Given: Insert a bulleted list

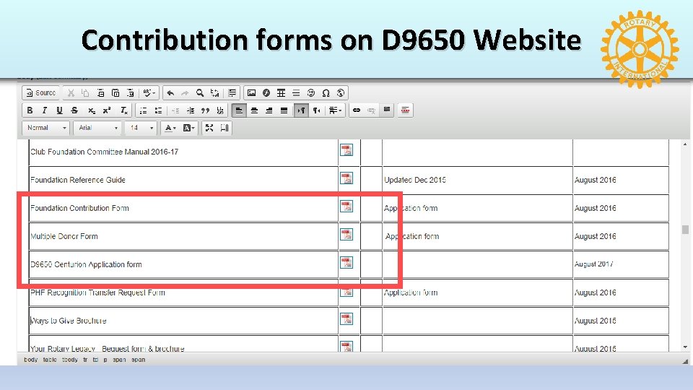Looking at the screenshot, I should pos(158,110).
